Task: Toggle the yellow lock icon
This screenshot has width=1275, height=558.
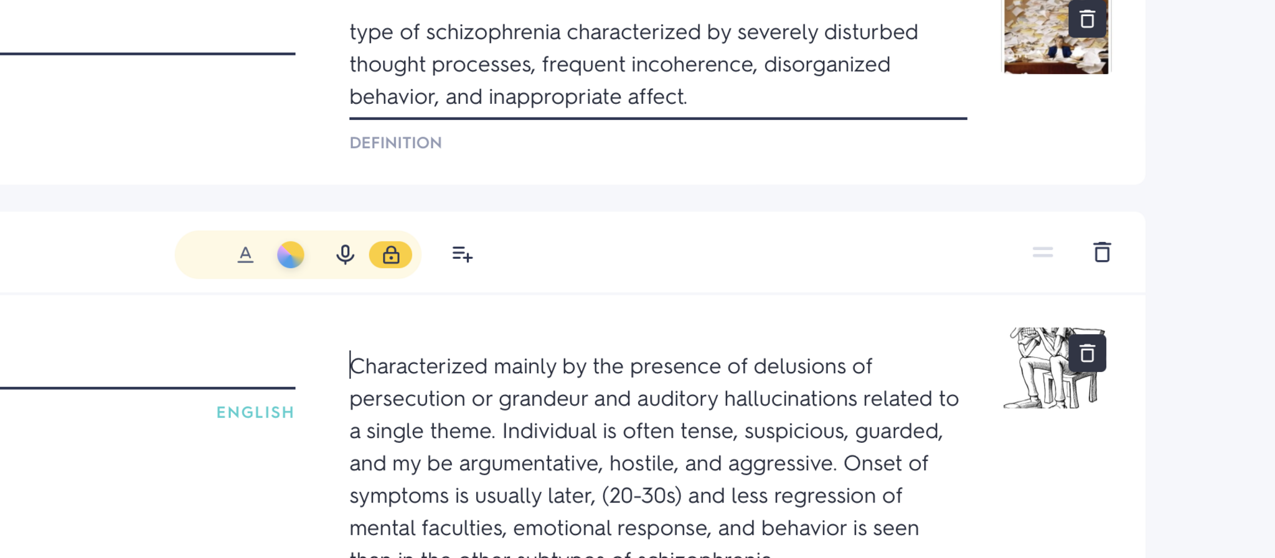Action: coord(390,255)
